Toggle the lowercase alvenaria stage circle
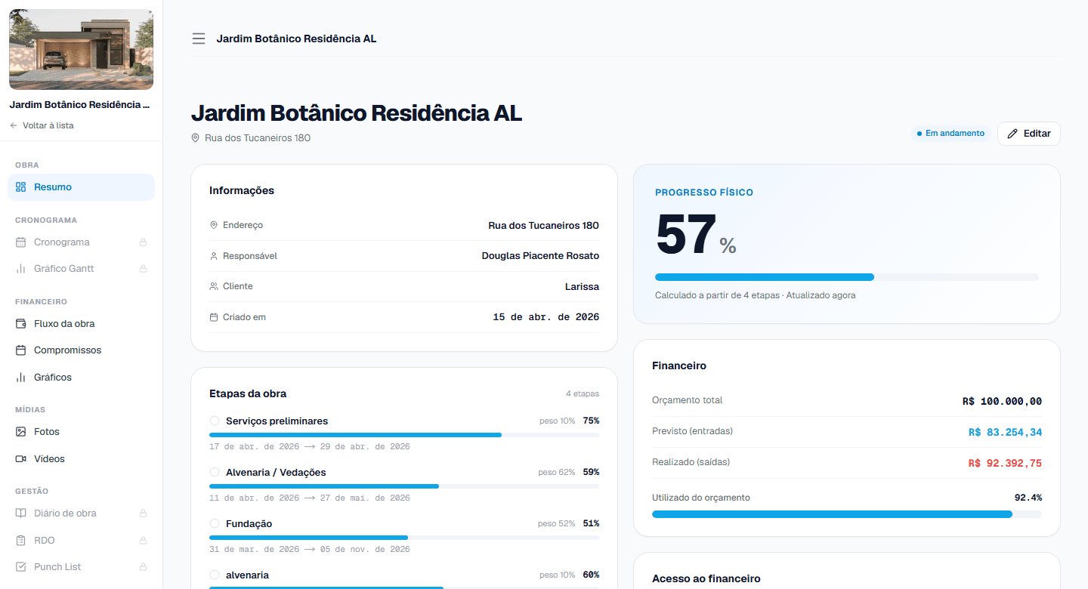 [215, 575]
